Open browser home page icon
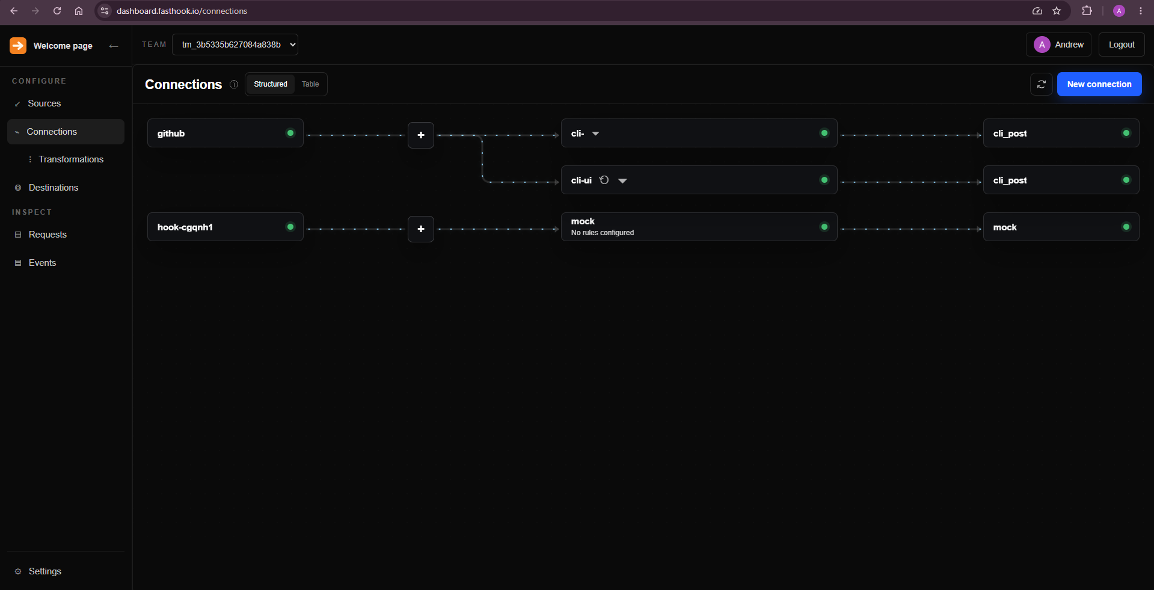This screenshot has height=590, width=1154. 79,11
